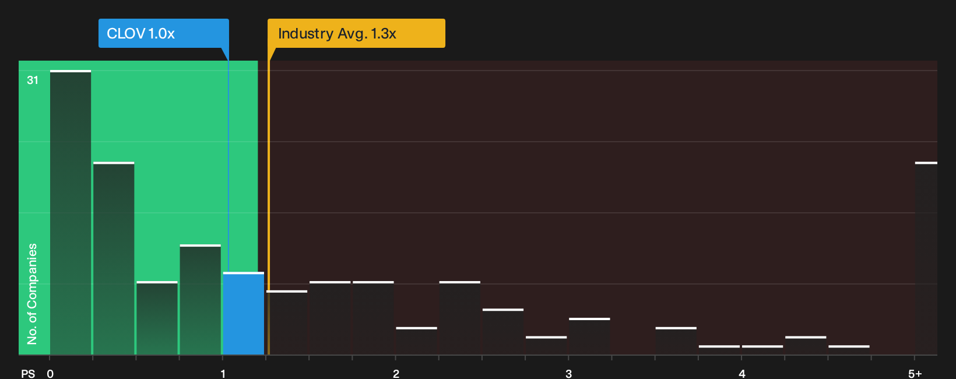Viewport: 956px width, 379px height.
Task: Click the No. of Companies axis label
Action: point(32,294)
